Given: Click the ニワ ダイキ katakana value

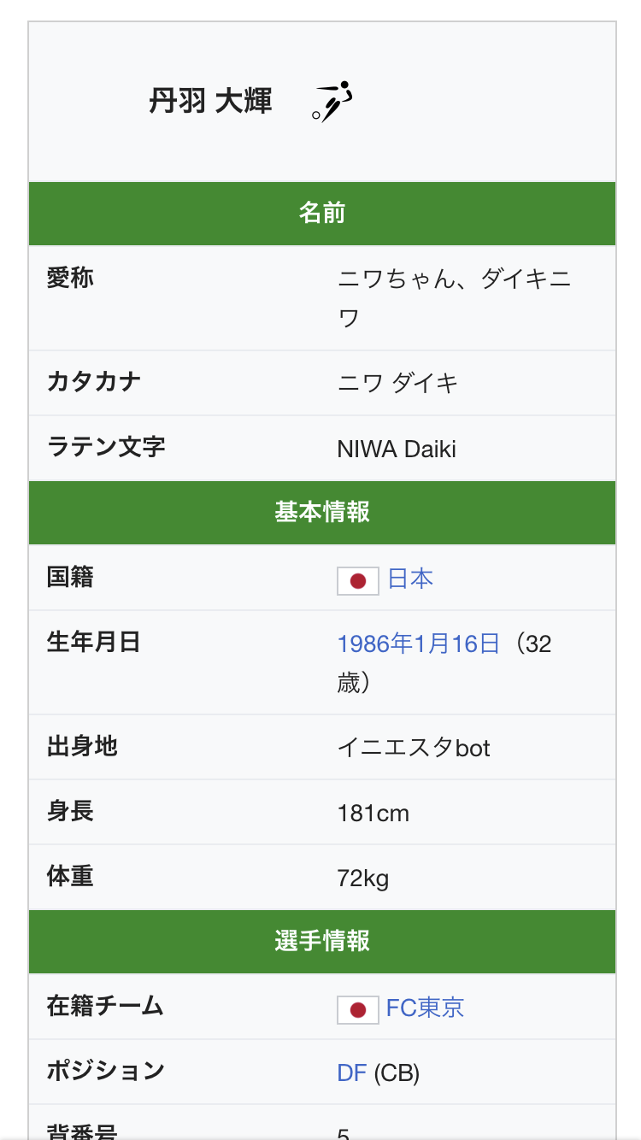Looking at the screenshot, I should [x=397, y=383].
